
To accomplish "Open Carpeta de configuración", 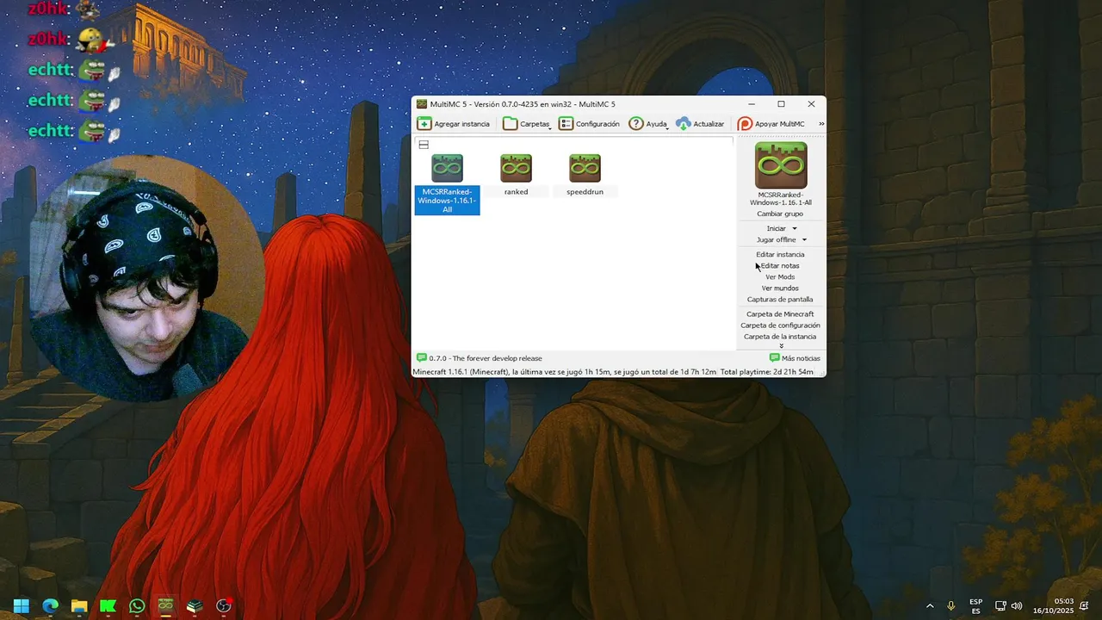I will coord(780,325).
